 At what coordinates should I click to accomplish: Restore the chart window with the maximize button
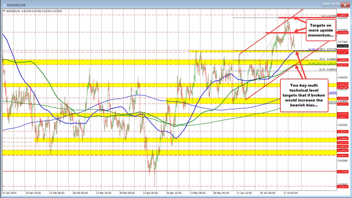coord(335,5)
